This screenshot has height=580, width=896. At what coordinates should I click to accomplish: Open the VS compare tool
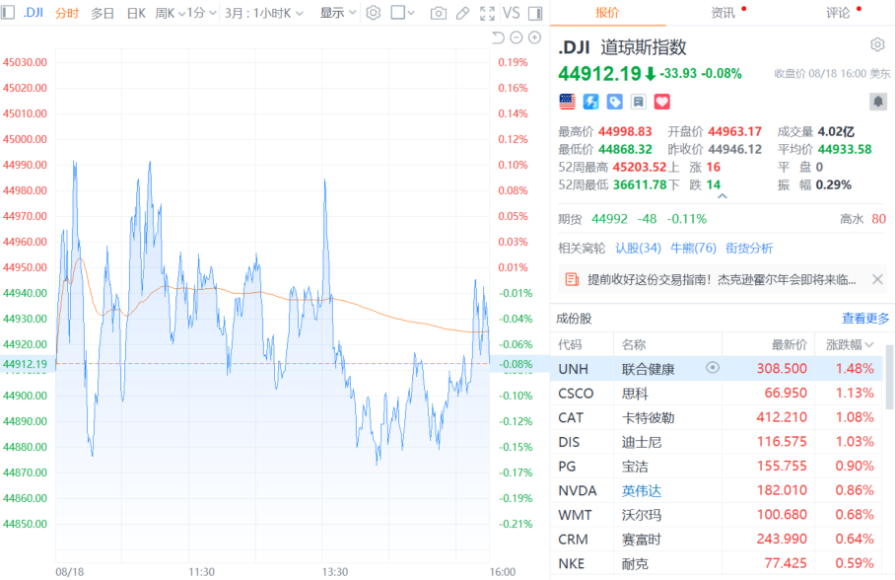coord(511,13)
